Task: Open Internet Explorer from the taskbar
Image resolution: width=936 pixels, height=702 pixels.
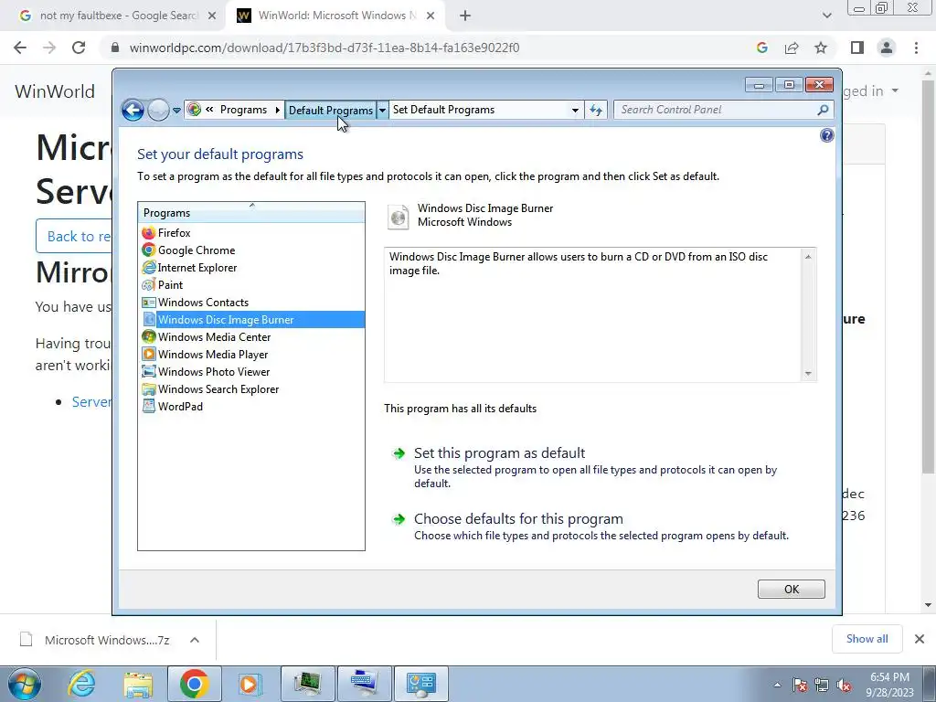Action: (81, 684)
